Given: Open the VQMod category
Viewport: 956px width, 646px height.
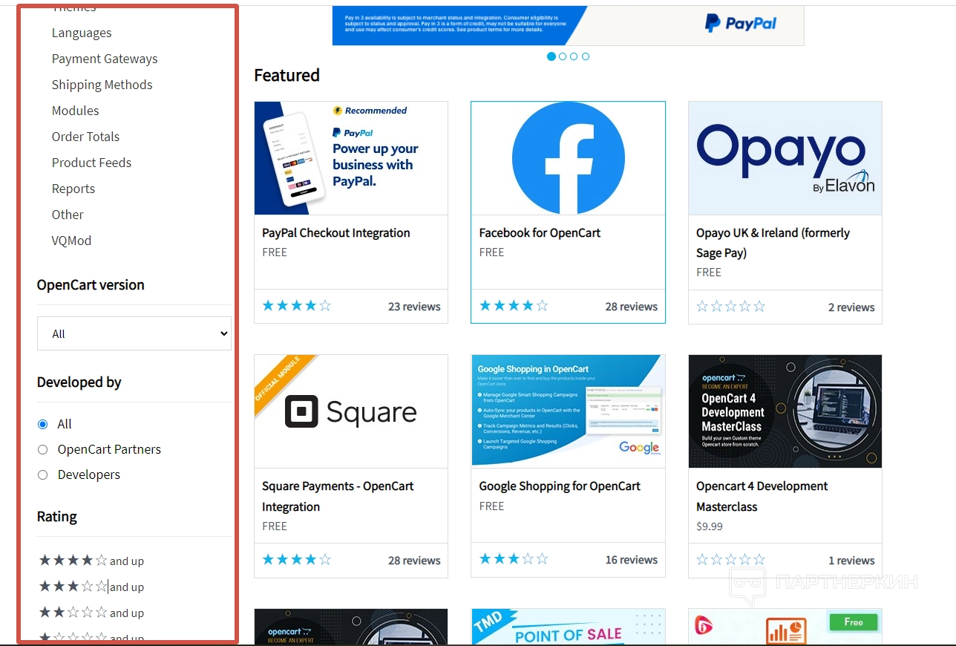Looking at the screenshot, I should click(x=71, y=241).
